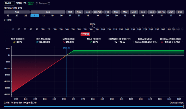Choose the Sep 26 expiration date

61,16
